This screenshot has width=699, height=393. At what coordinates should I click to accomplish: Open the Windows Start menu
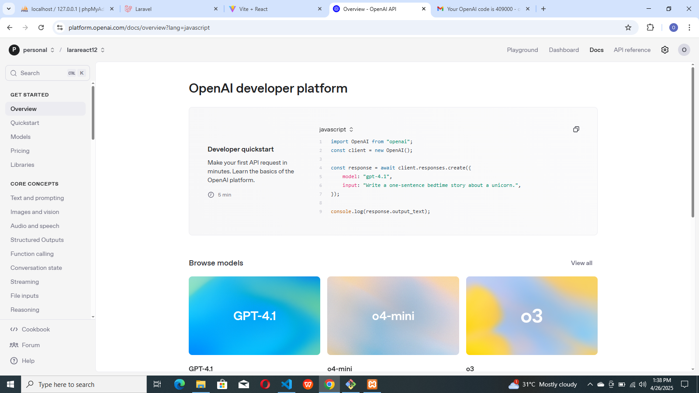coord(10,384)
